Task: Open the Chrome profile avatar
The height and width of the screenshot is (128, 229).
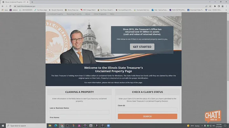Action: tap(223, 6)
